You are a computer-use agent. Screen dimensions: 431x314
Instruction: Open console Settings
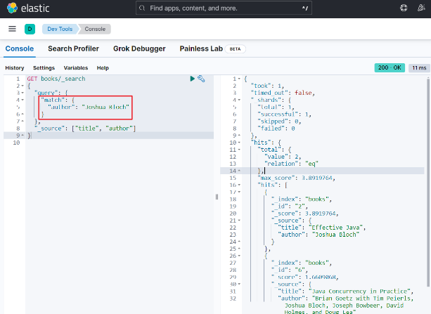[44, 68]
